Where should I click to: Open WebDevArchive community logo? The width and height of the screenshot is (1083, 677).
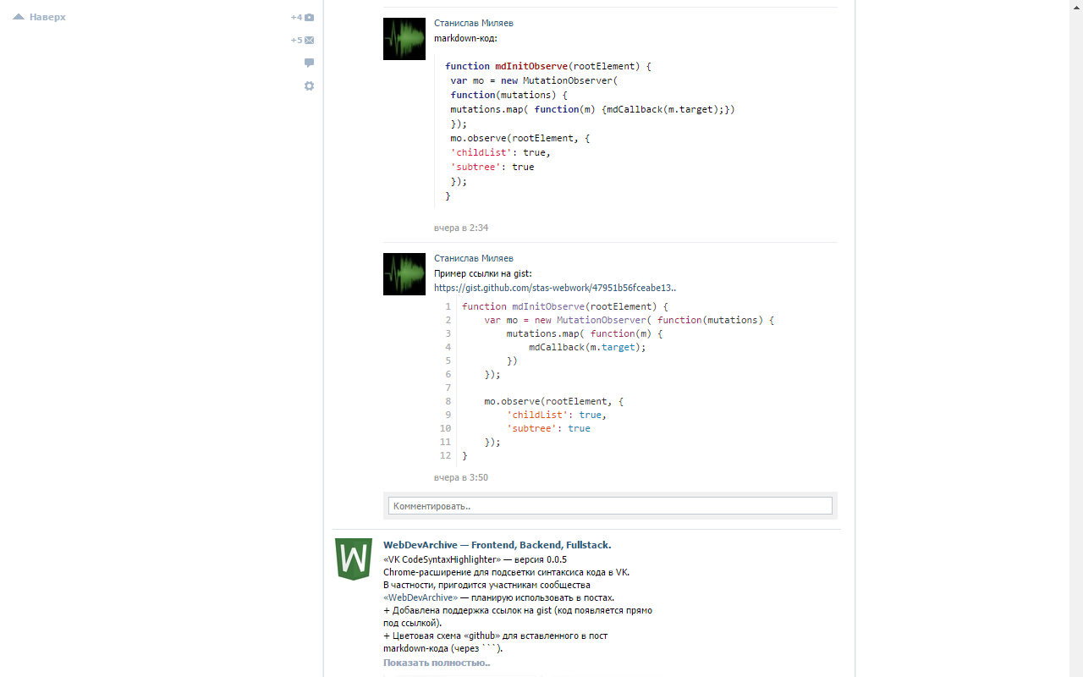(354, 559)
